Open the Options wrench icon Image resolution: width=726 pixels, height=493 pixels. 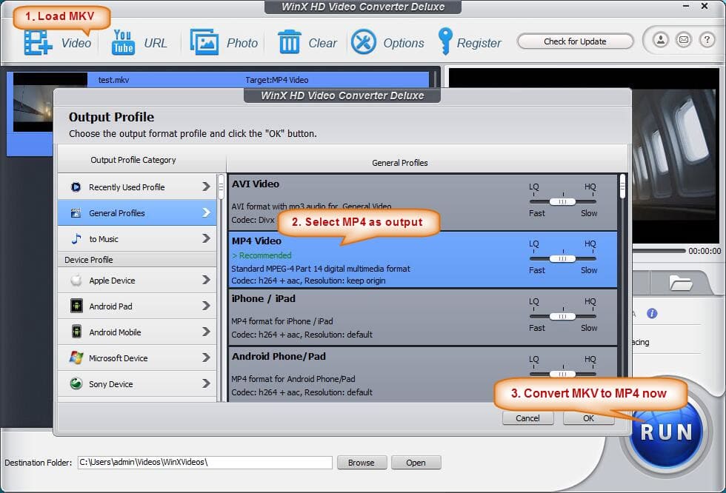coord(364,42)
